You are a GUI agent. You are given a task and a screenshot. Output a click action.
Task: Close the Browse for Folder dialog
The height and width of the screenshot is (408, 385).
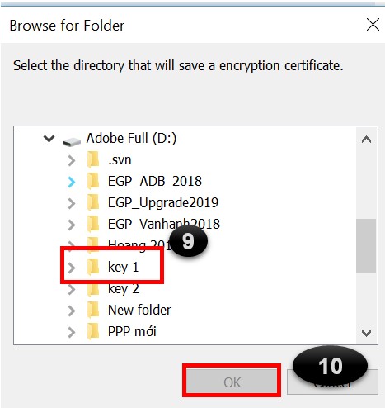point(373,25)
